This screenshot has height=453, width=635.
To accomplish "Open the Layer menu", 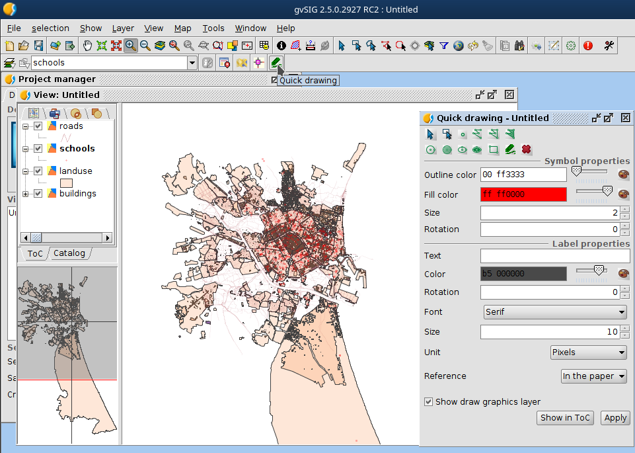I will 123,28.
